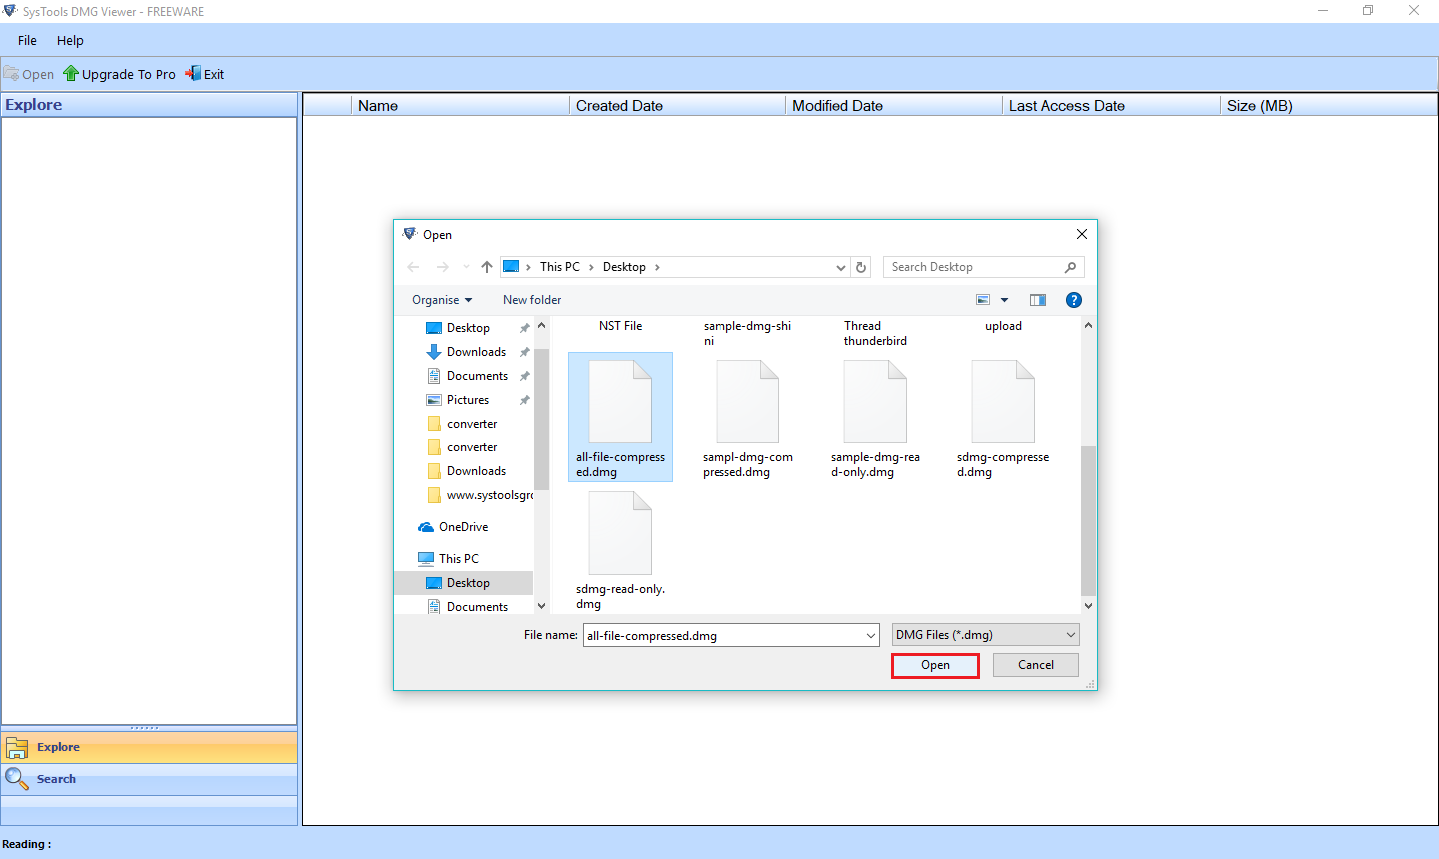This screenshot has width=1439, height=859.
Task: Expand the File name dropdown arrow
Action: click(x=870, y=635)
